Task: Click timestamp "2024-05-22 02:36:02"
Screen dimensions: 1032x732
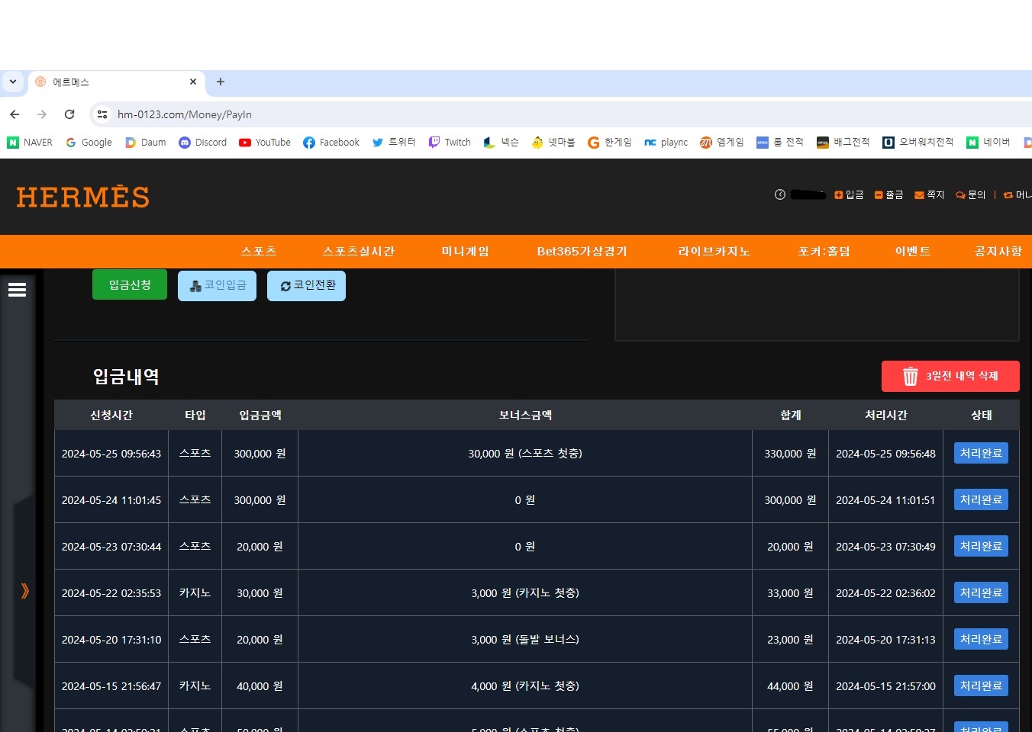Action: coord(885,593)
